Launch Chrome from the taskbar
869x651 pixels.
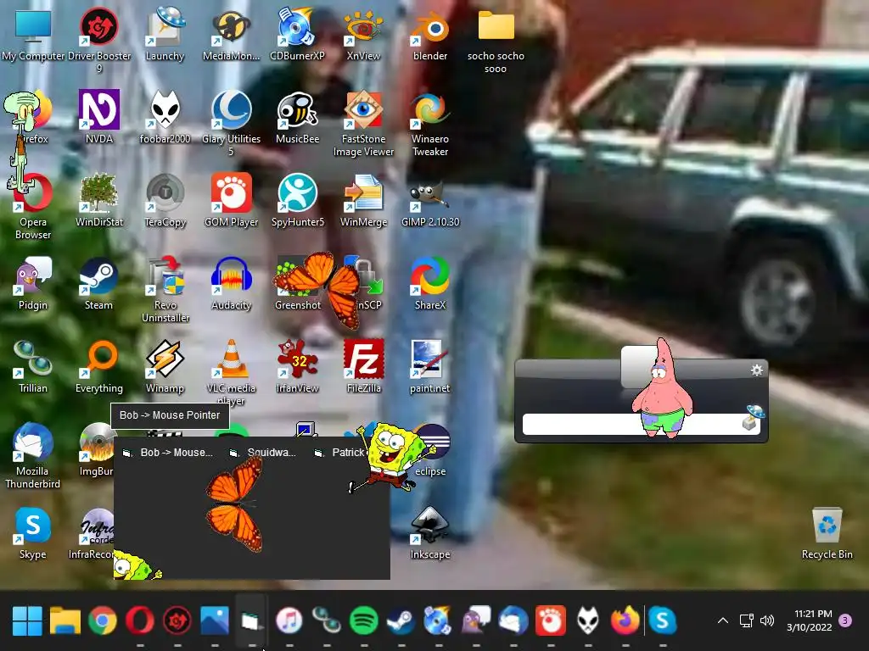coord(103,620)
